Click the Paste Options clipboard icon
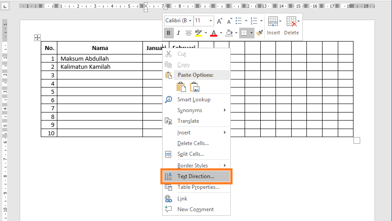 [169, 75]
